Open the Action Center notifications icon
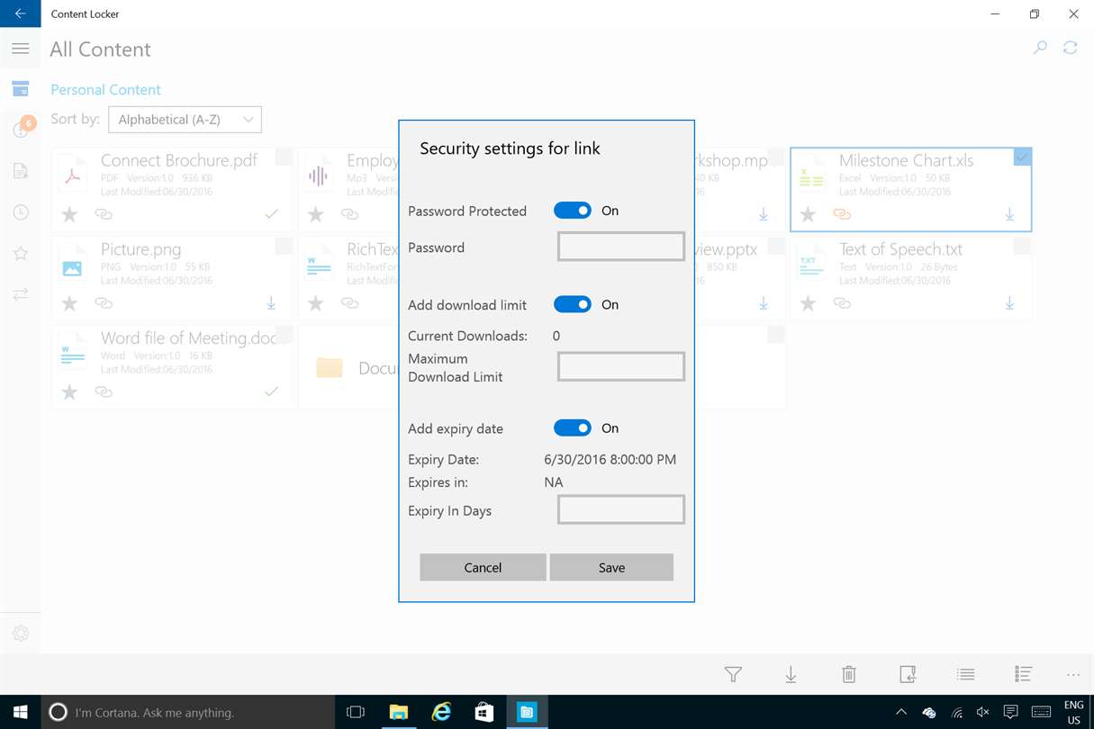This screenshot has width=1094, height=729. click(1010, 712)
